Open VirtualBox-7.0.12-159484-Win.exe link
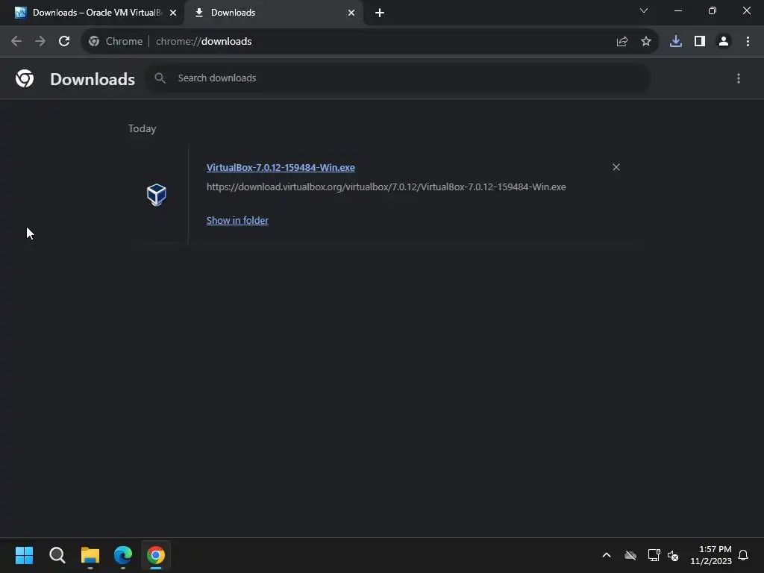This screenshot has height=573, width=764. point(281,167)
